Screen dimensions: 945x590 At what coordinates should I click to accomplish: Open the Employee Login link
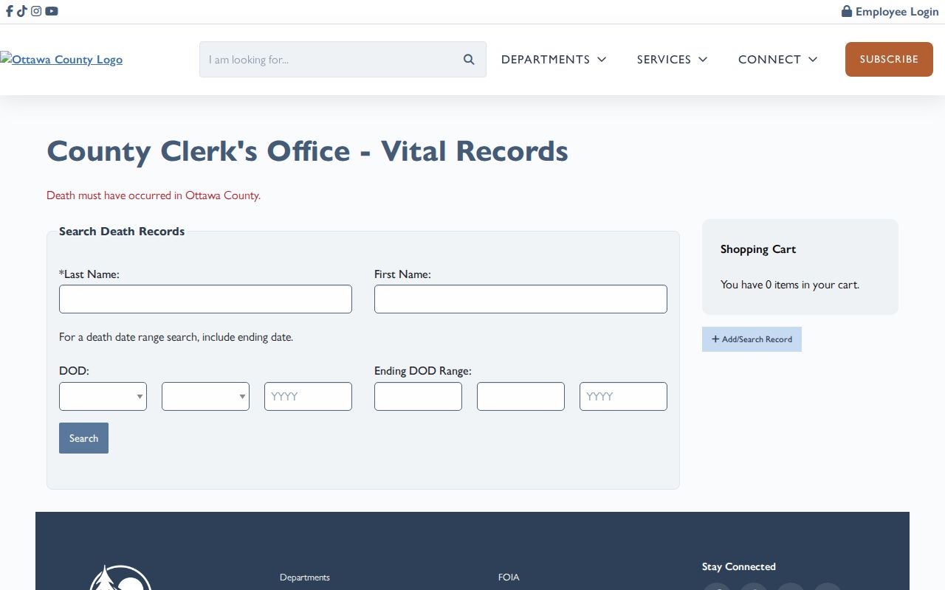tap(890, 12)
